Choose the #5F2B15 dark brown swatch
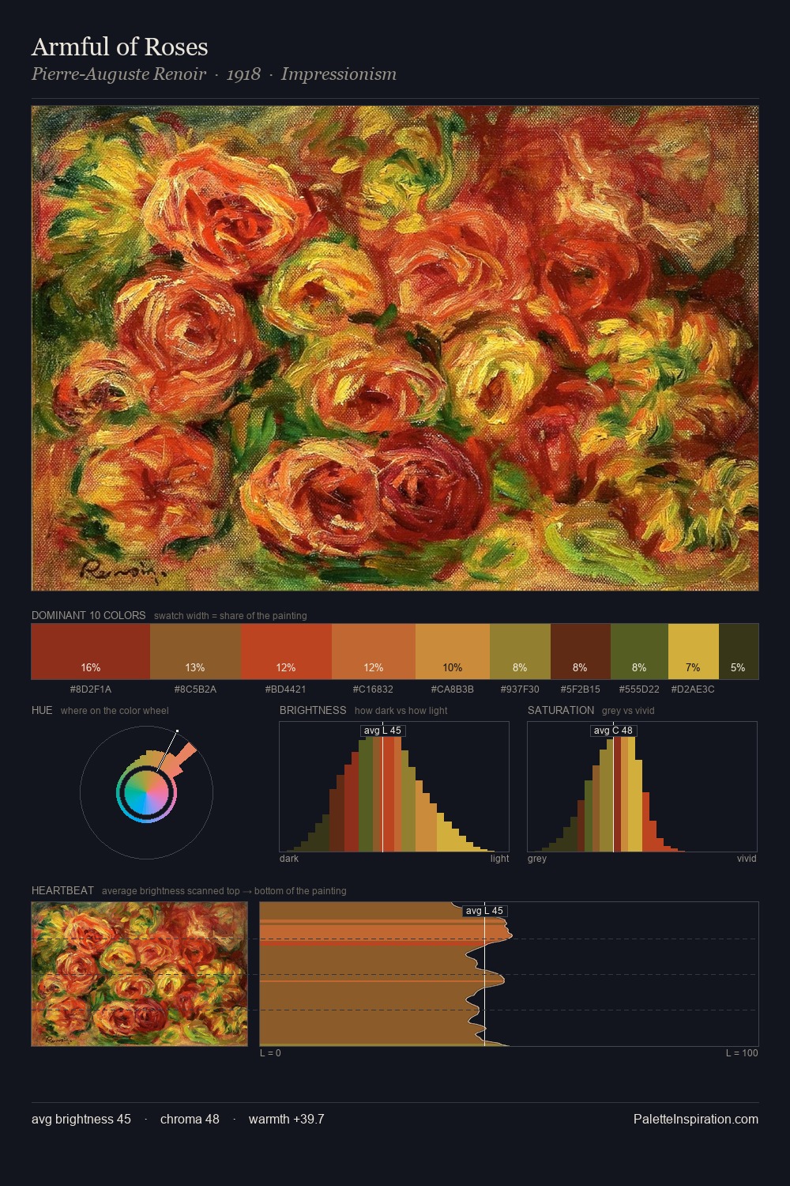The height and width of the screenshot is (1186, 790). 581,652
